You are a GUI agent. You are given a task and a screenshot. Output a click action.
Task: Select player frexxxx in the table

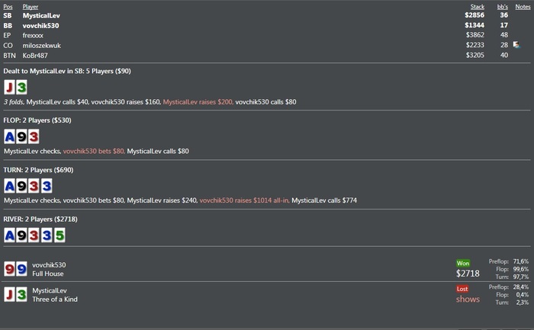click(x=33, y=35)
